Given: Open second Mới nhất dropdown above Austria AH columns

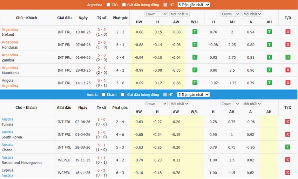Looking at the screenshot, I should tap(252, 104).
